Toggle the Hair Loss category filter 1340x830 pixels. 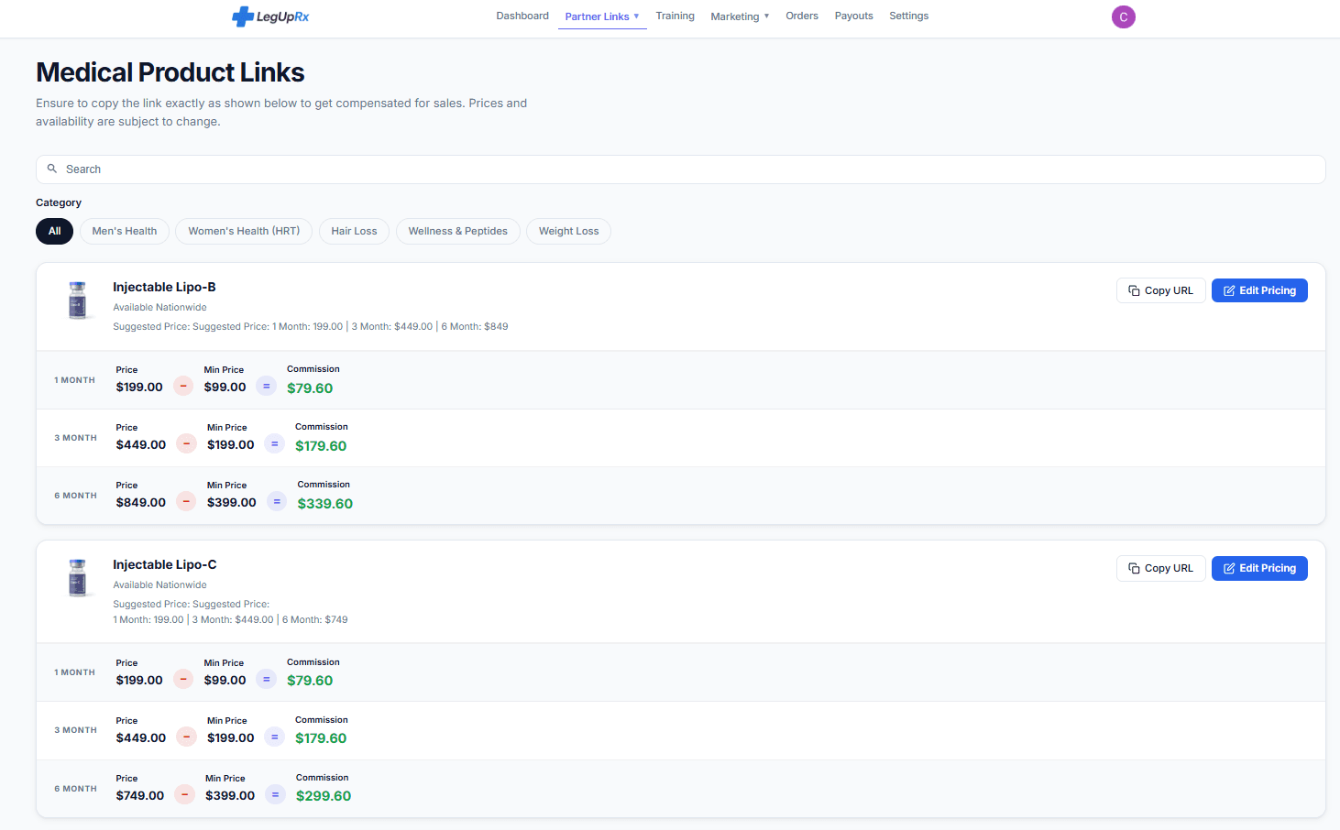[x=354, y=231]
